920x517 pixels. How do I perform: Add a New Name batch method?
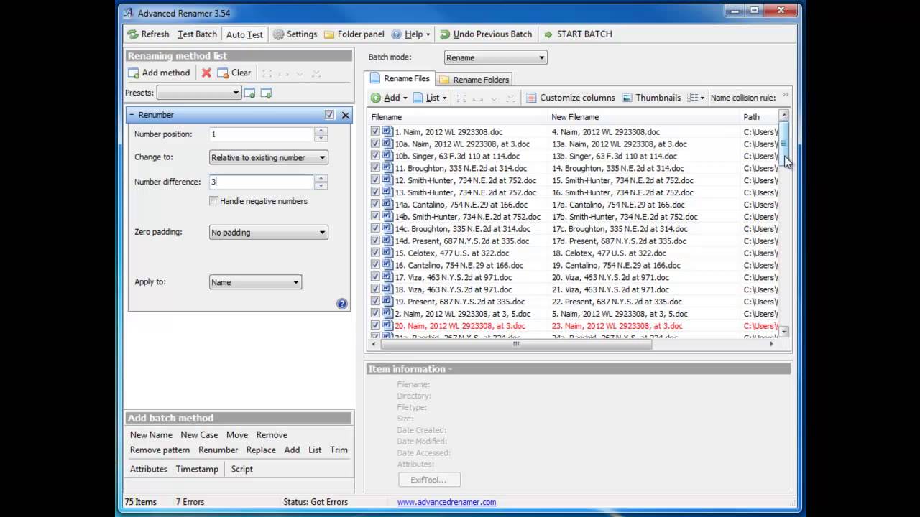151,435
